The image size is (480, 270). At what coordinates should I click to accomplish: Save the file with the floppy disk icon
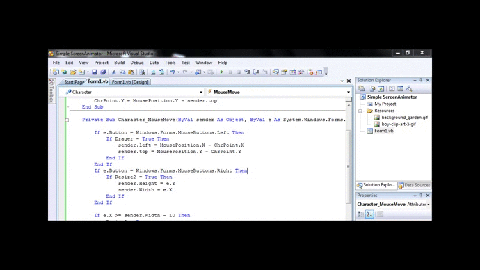(95, 72)
